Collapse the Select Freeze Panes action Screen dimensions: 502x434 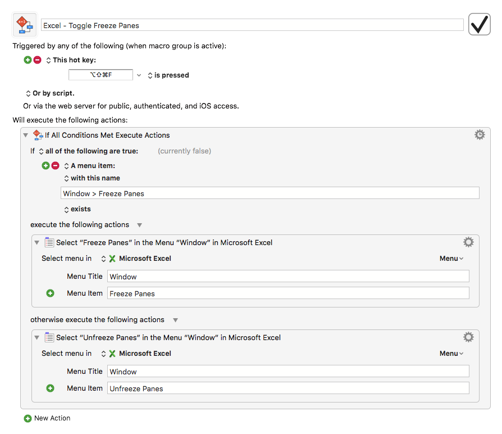[x=37, y=243]
